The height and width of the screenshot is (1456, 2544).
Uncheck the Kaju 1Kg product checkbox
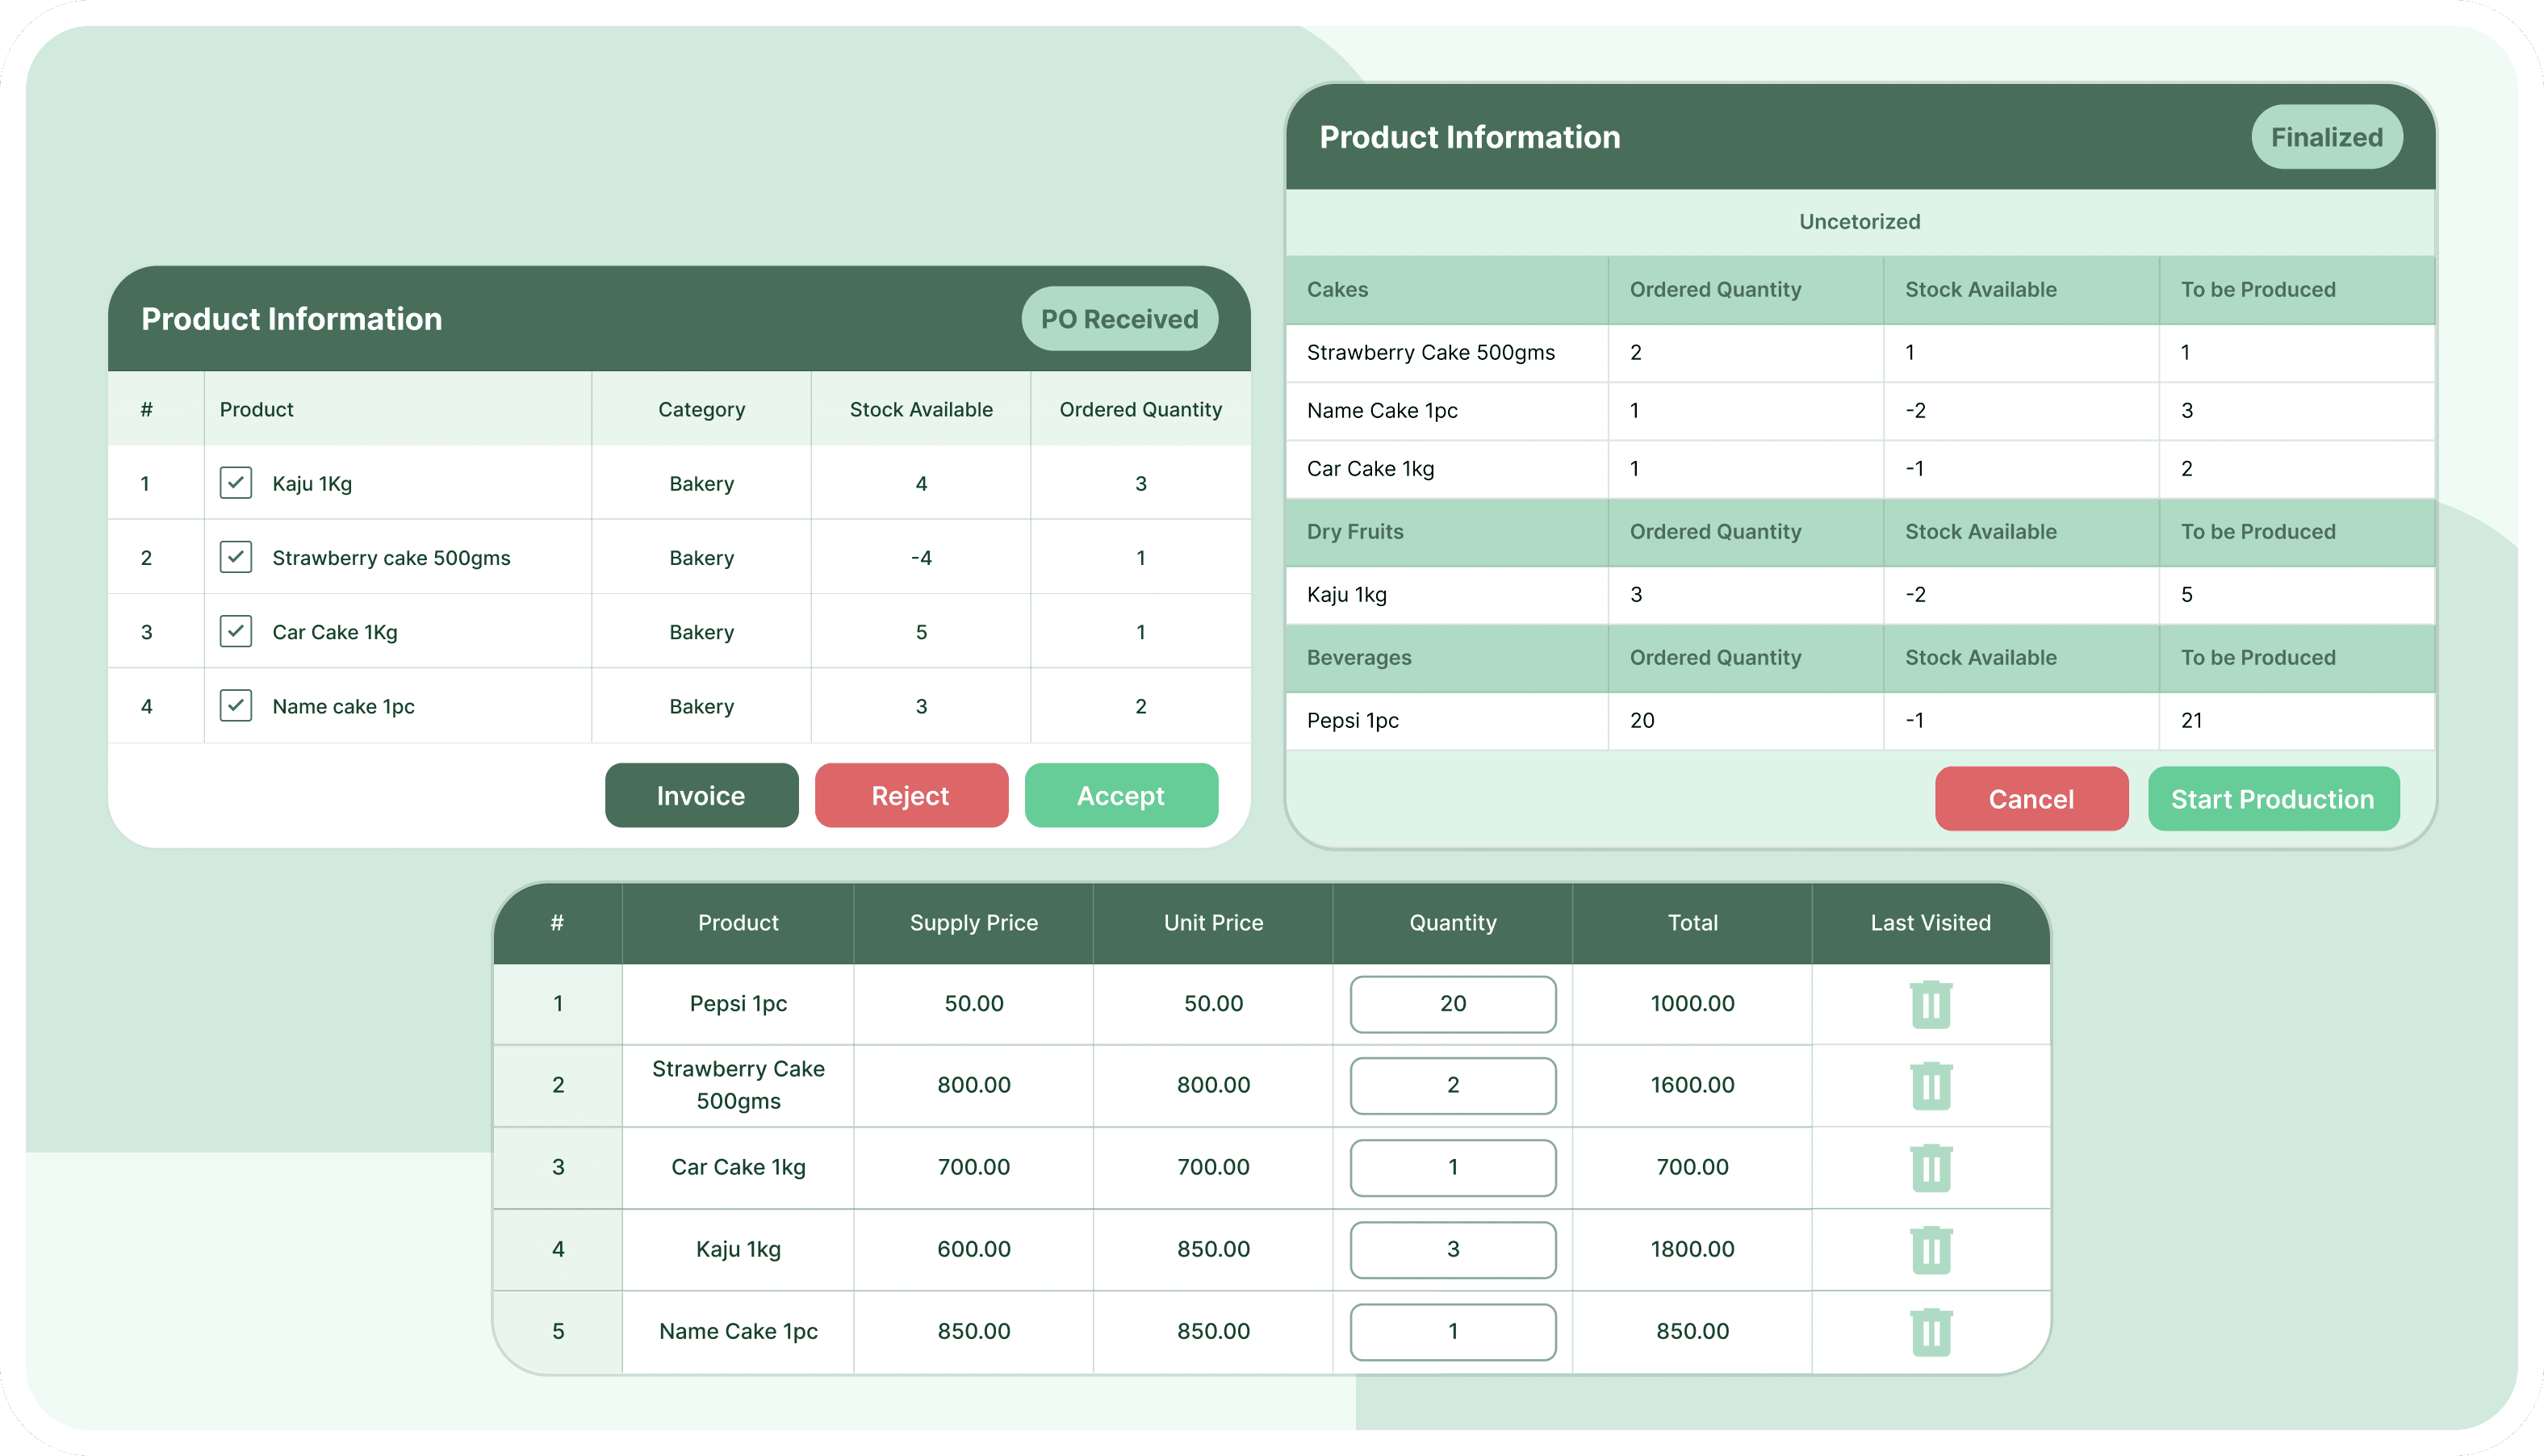(x=235, y=482)
